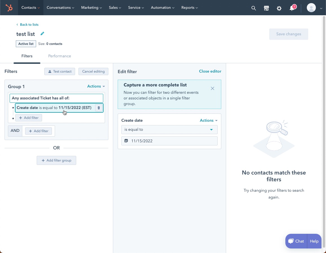Click Add filter group button
Viewport: 326px width, 253px height.
(x=56, y=160)
